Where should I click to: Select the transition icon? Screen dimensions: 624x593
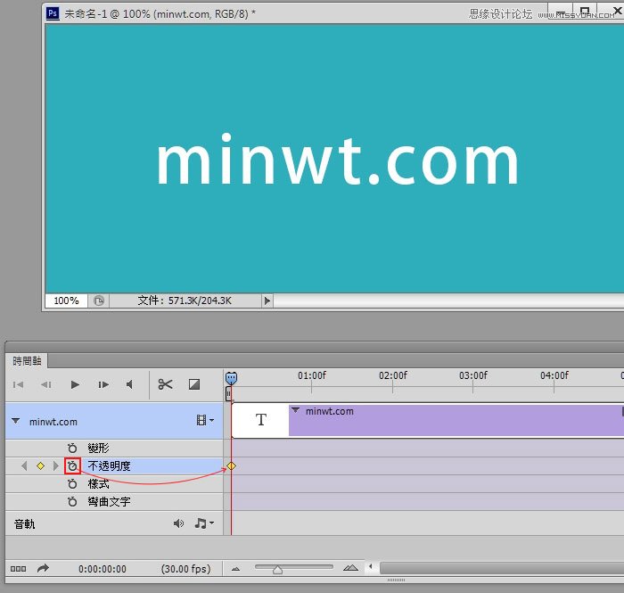[194, 384]
